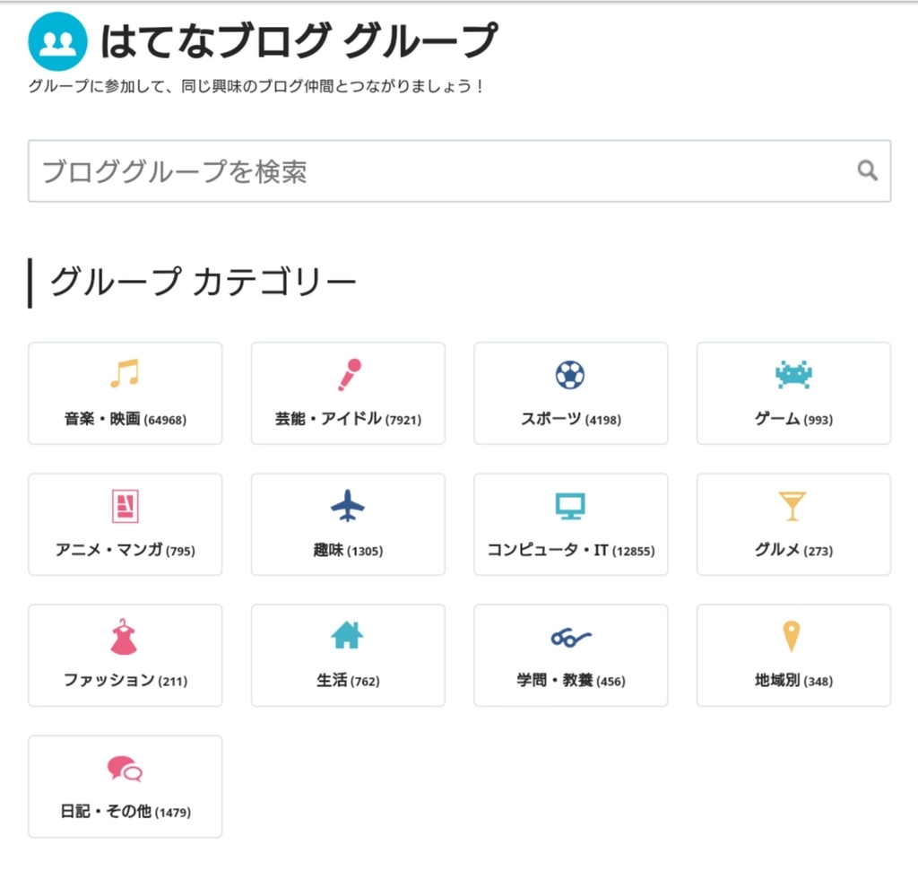
Task: Open 学問・教養 (456) category
Action: click(x=571, y=656)
